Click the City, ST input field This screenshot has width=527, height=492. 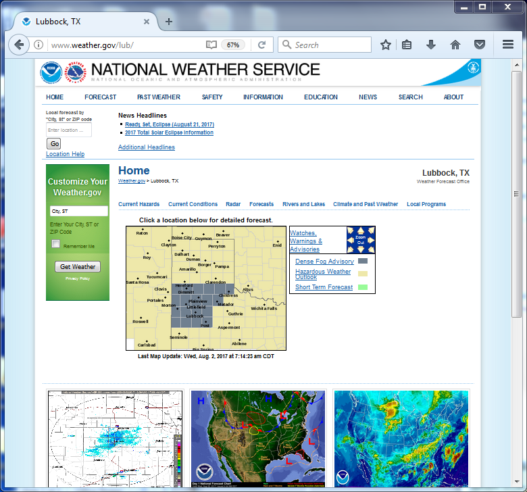click(79, 211)
